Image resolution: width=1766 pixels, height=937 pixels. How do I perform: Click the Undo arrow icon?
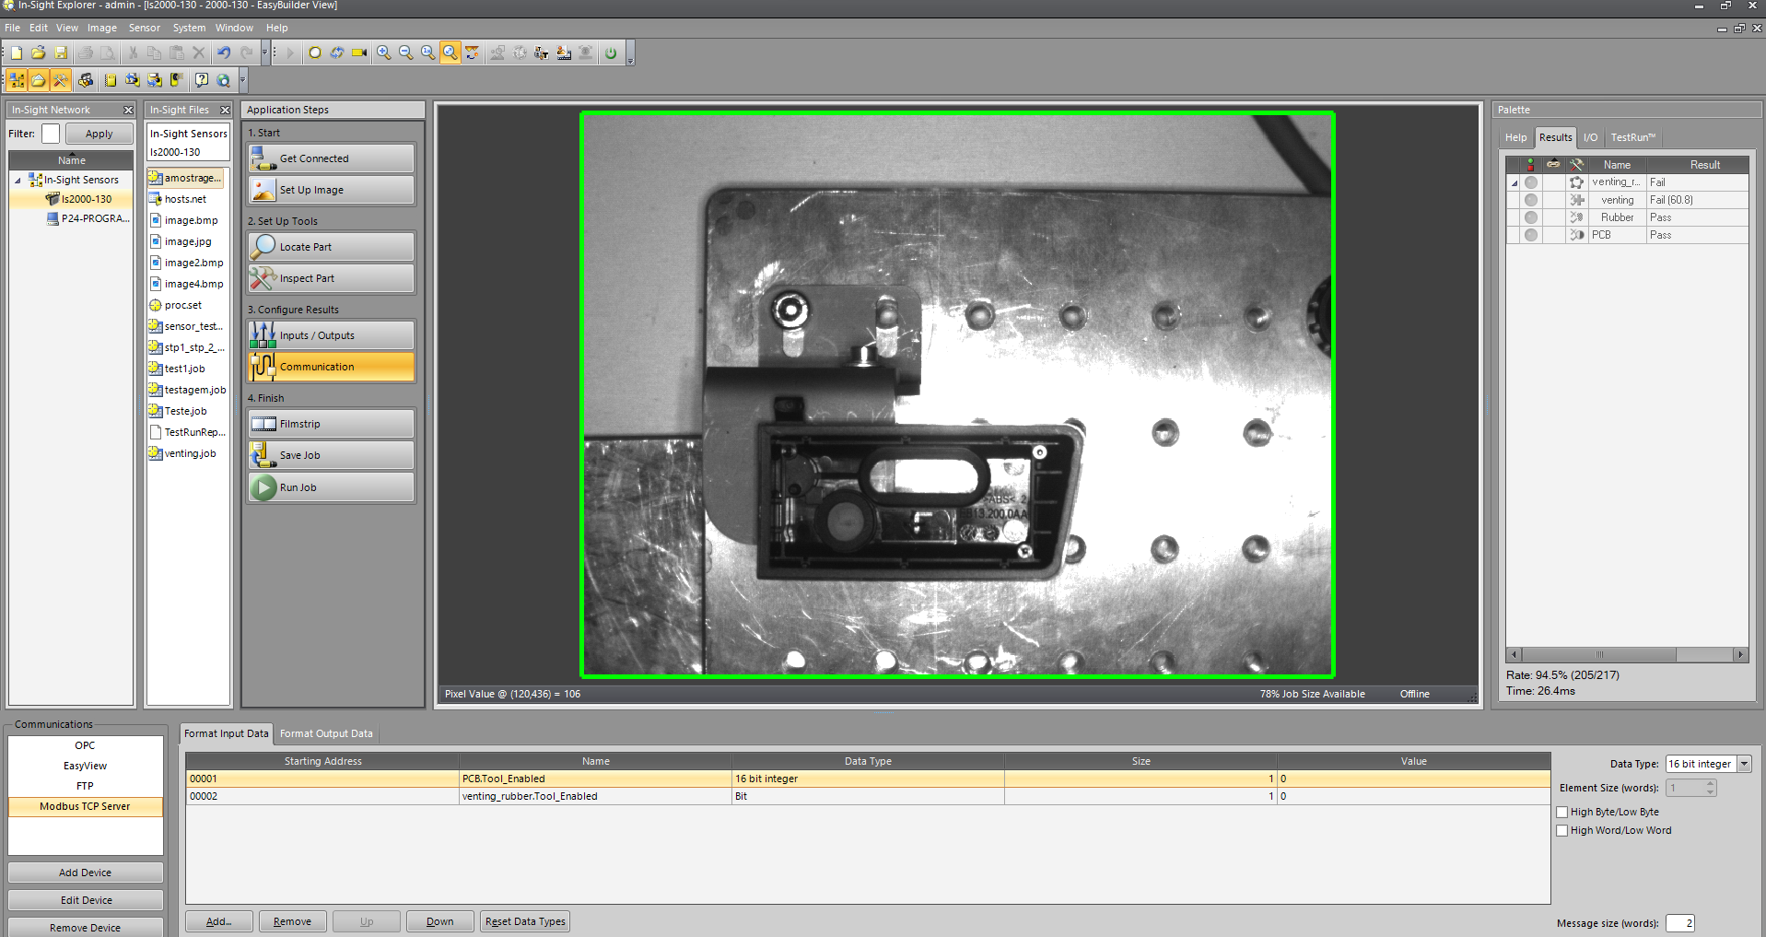click(x=224, y=53)
